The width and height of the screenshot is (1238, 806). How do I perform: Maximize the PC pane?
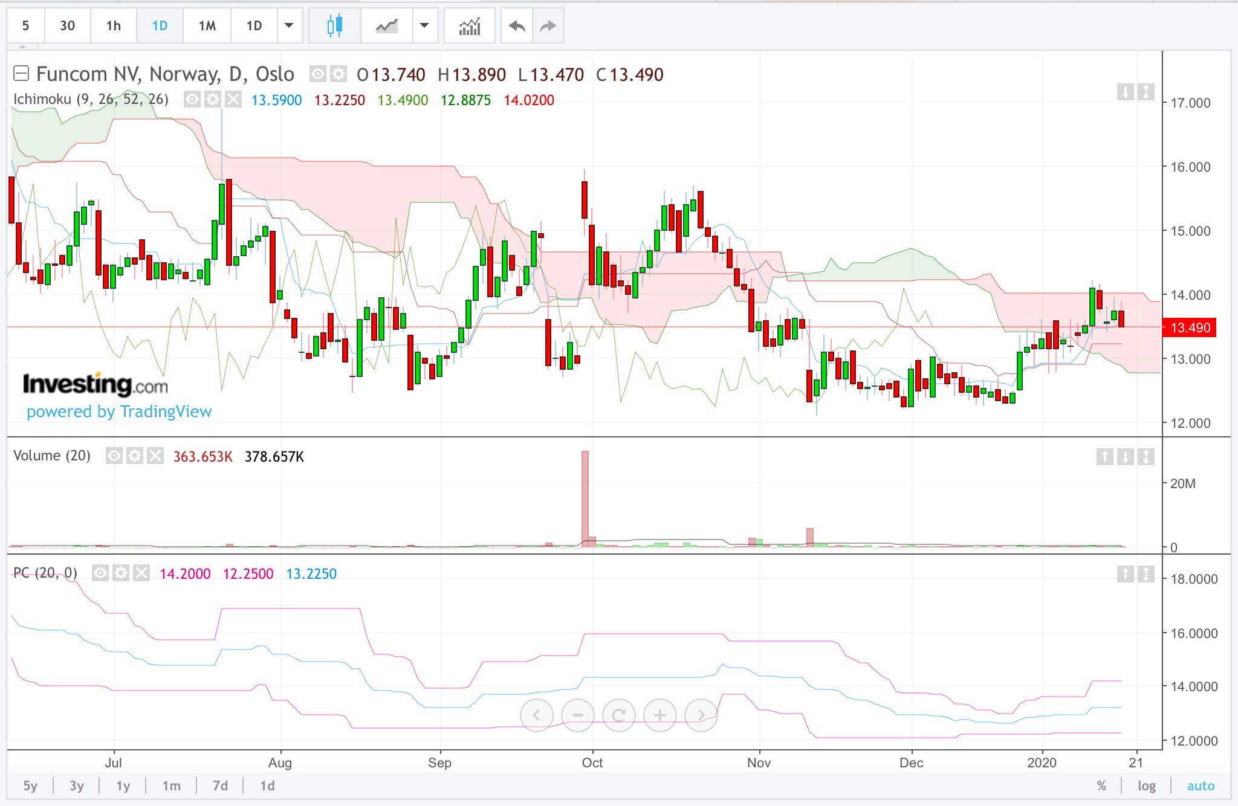tap(1146, 573)
